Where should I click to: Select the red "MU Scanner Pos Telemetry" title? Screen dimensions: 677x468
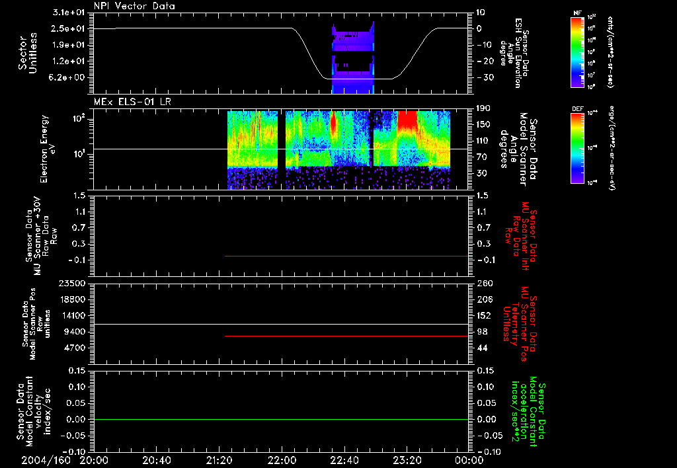pos(520,324)
